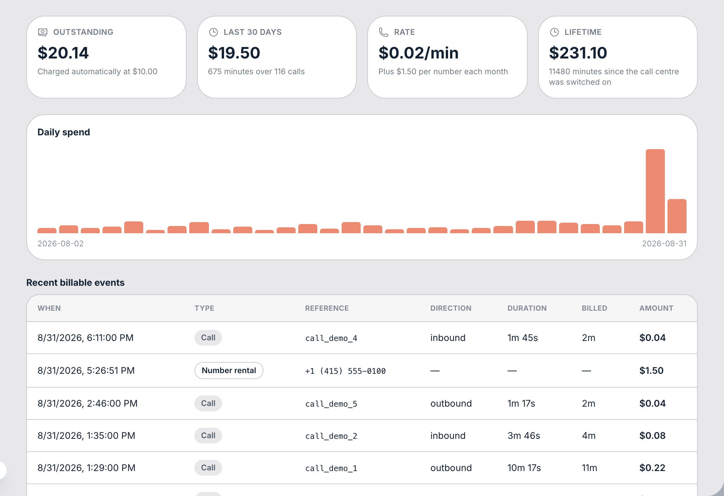Image resolution: width=724 pixels, height=496 pixels.
Task: Click the Call badge in call_demo_2 row
Action: click(x=208, y=436)
